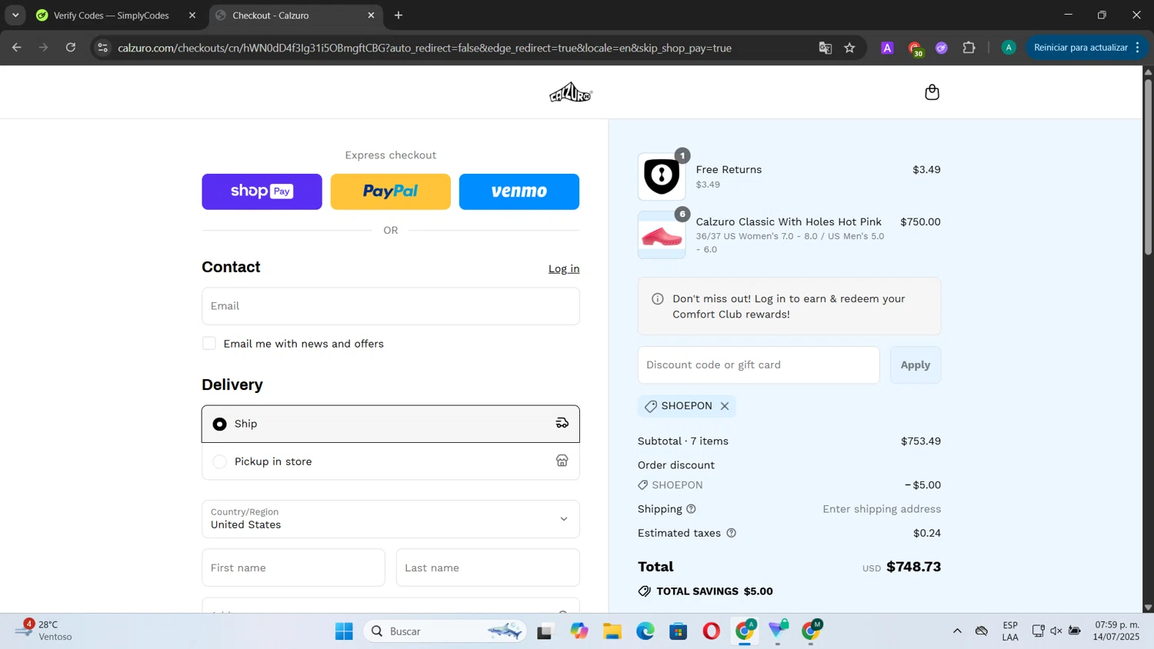Screen dimensions: 1154x649
Task: Click the Task View taskbar icon
Action: [x=545, y=631]
